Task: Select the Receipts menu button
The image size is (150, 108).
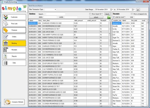Action: tap(14, 50)
